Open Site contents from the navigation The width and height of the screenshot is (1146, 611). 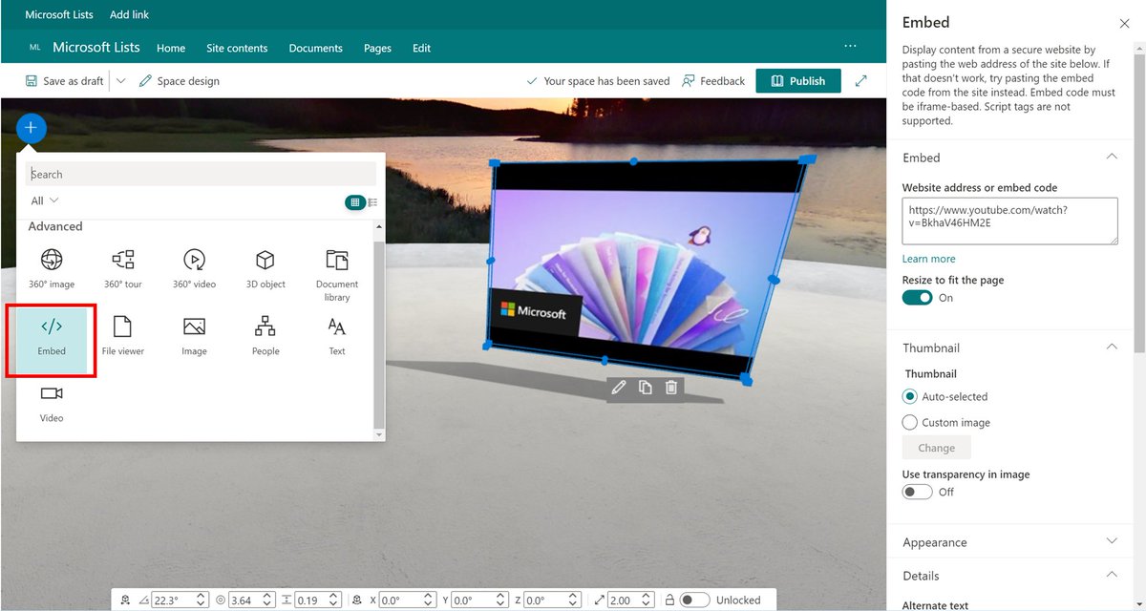(x=237, y=48)
